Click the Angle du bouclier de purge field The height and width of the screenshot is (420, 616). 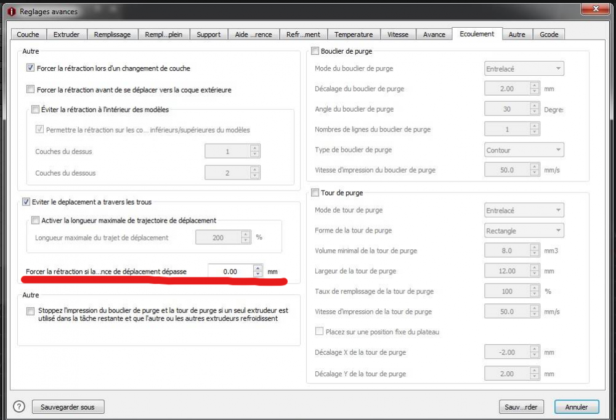pos(507,109)
